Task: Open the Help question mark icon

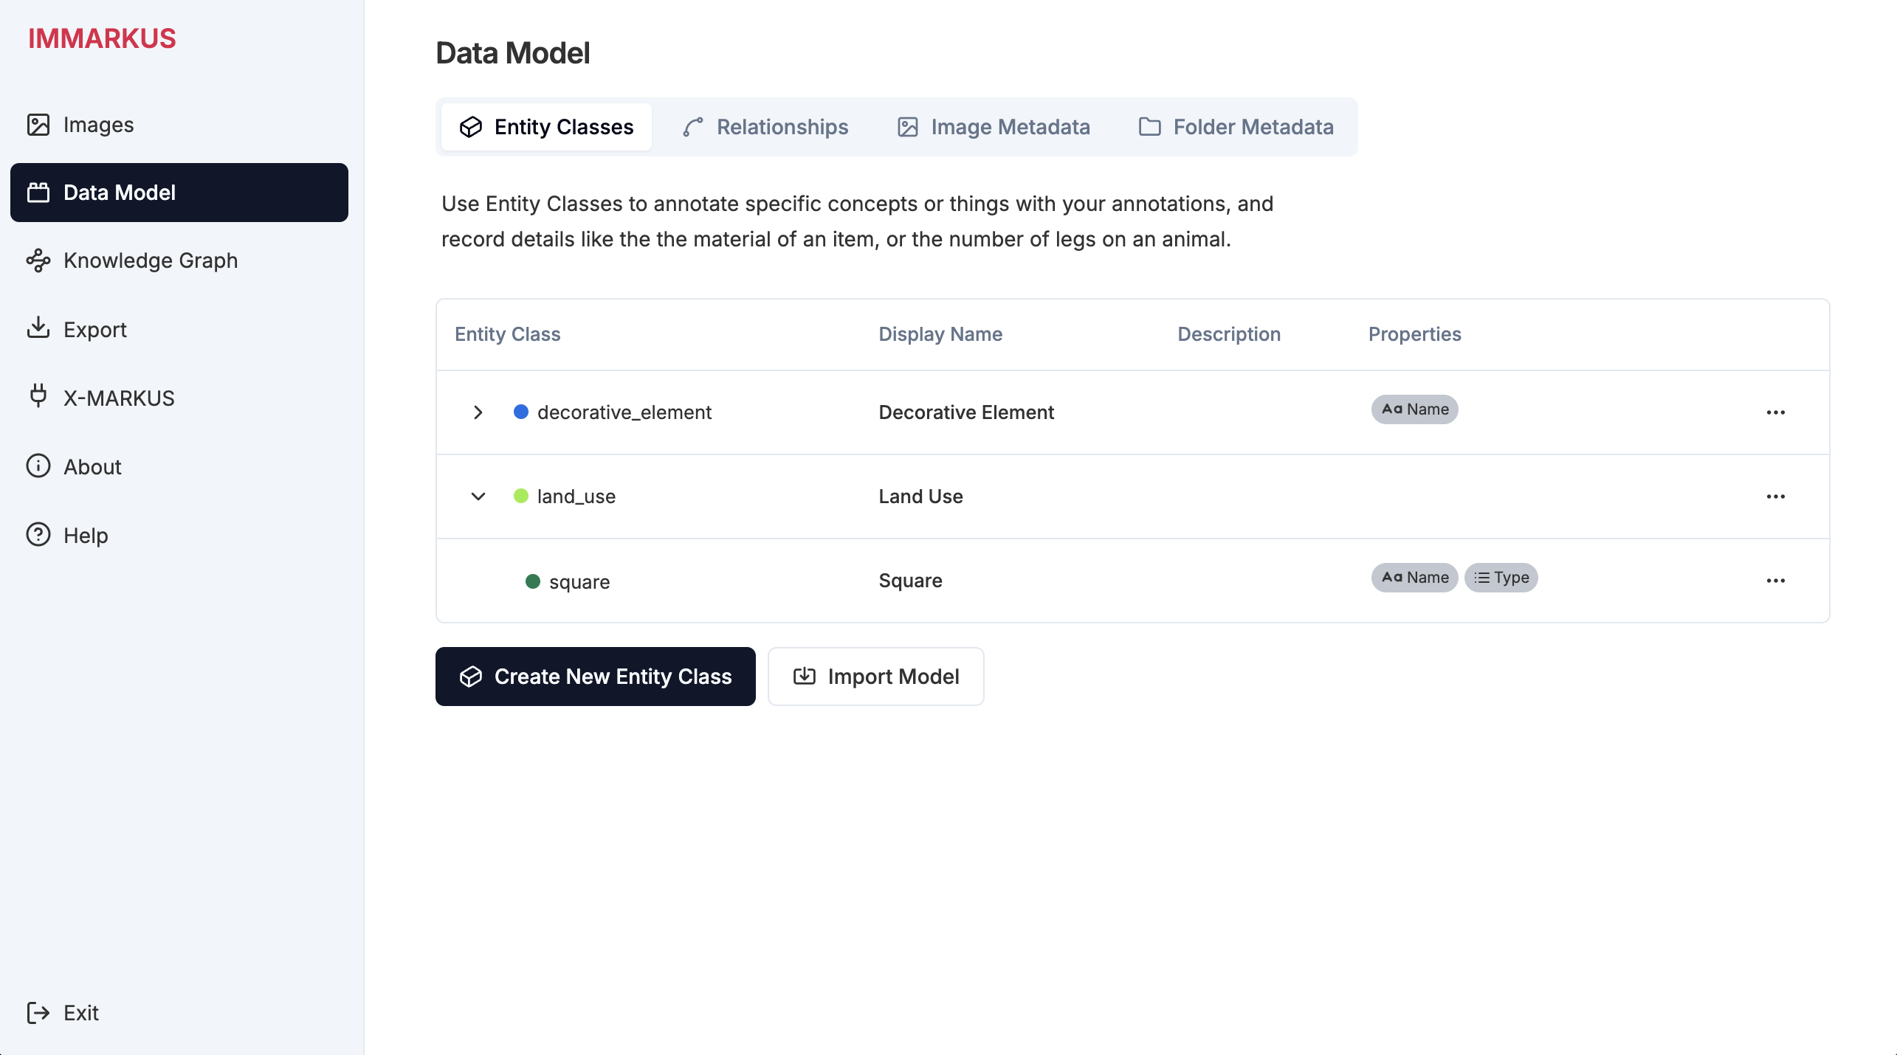Action: point(38,534)
